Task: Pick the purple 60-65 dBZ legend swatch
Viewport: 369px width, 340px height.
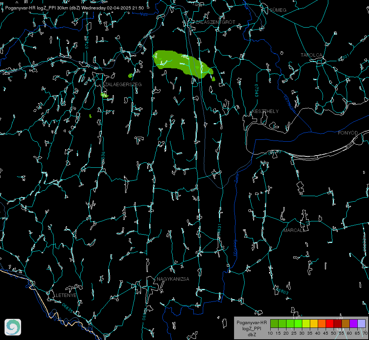Action: 354,323
